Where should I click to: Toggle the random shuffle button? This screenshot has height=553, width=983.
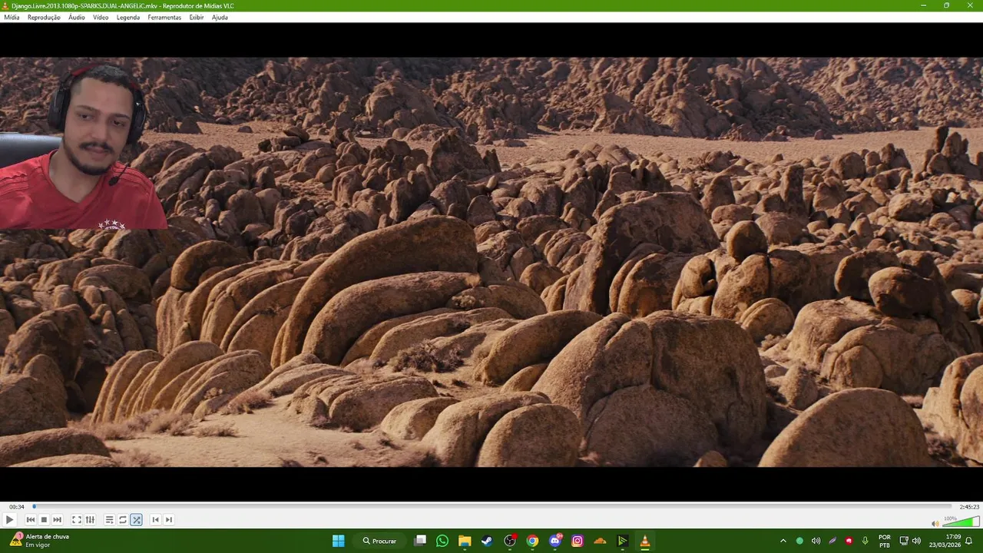pos(136,520)
